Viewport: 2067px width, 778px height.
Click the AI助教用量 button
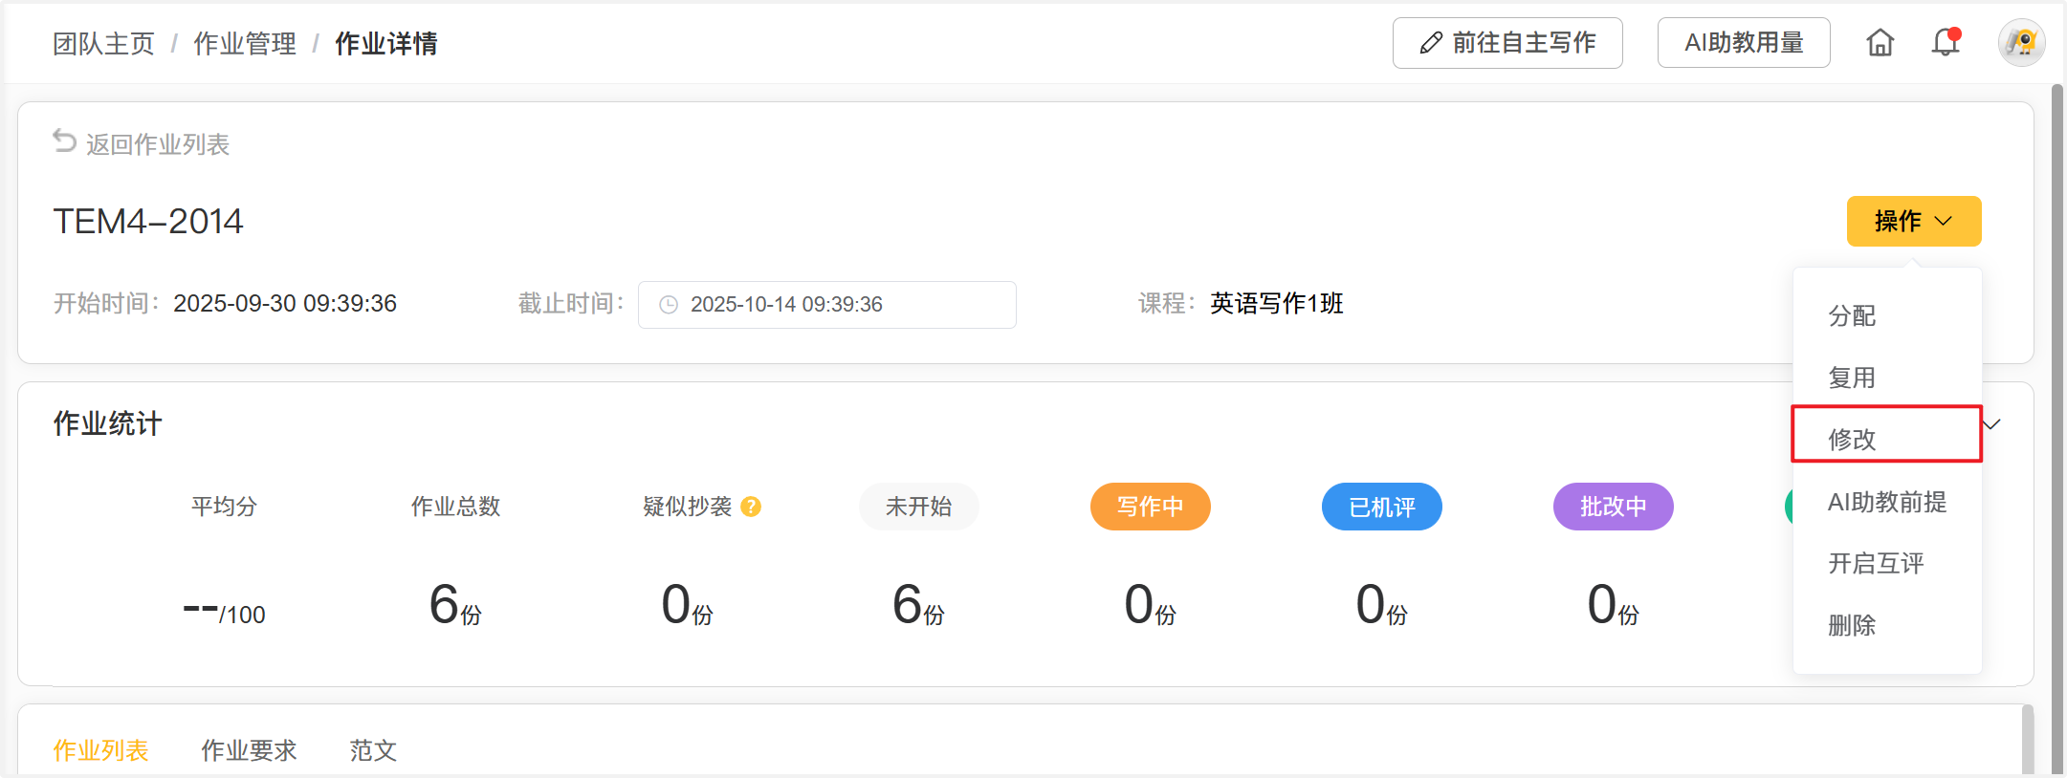point(1743,43)
